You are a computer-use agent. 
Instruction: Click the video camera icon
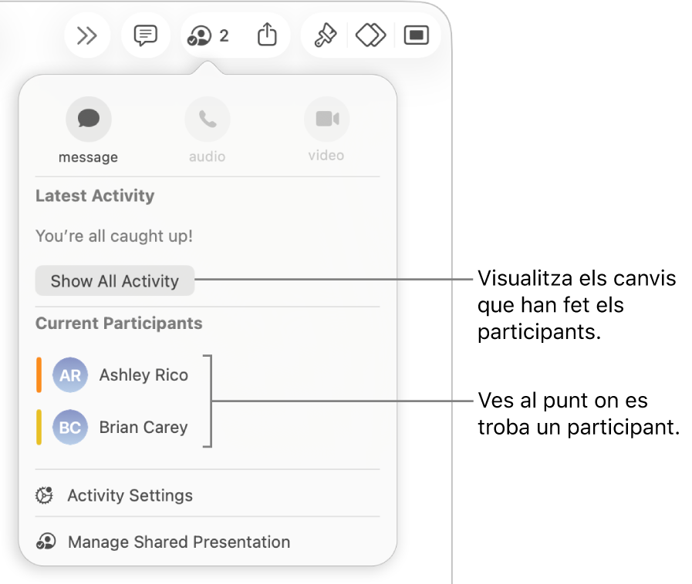326,118
